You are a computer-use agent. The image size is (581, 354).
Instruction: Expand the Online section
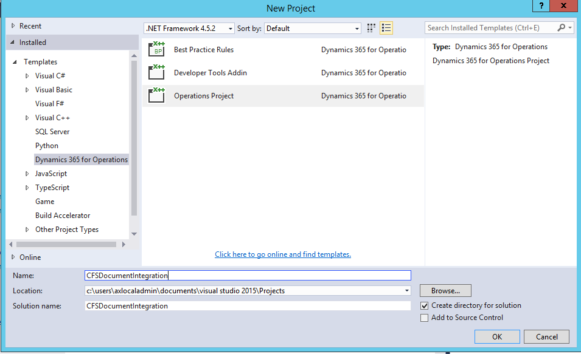click(13, 257)
